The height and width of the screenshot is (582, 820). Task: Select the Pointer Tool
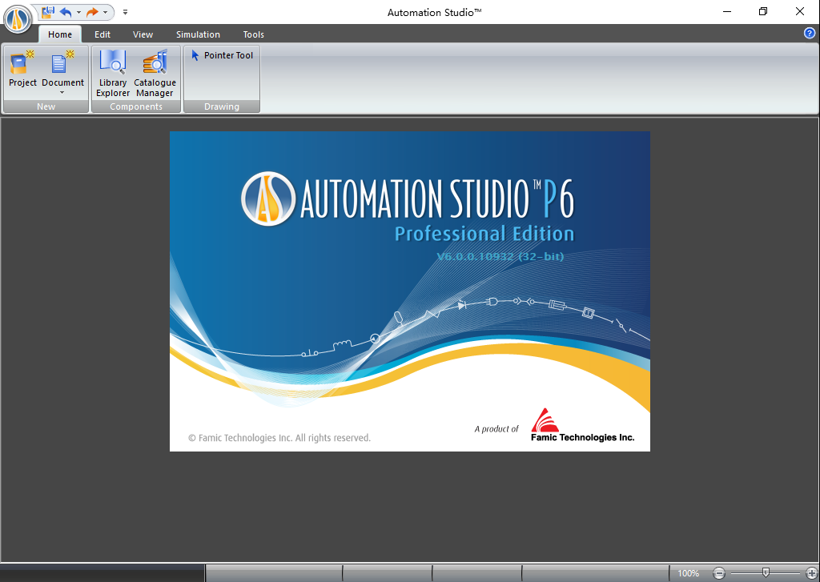tap(221, 55)
